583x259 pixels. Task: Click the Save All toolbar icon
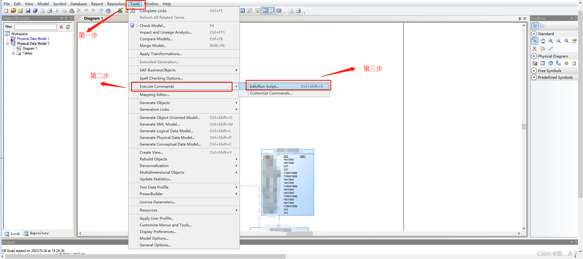(x=35, y=11)
